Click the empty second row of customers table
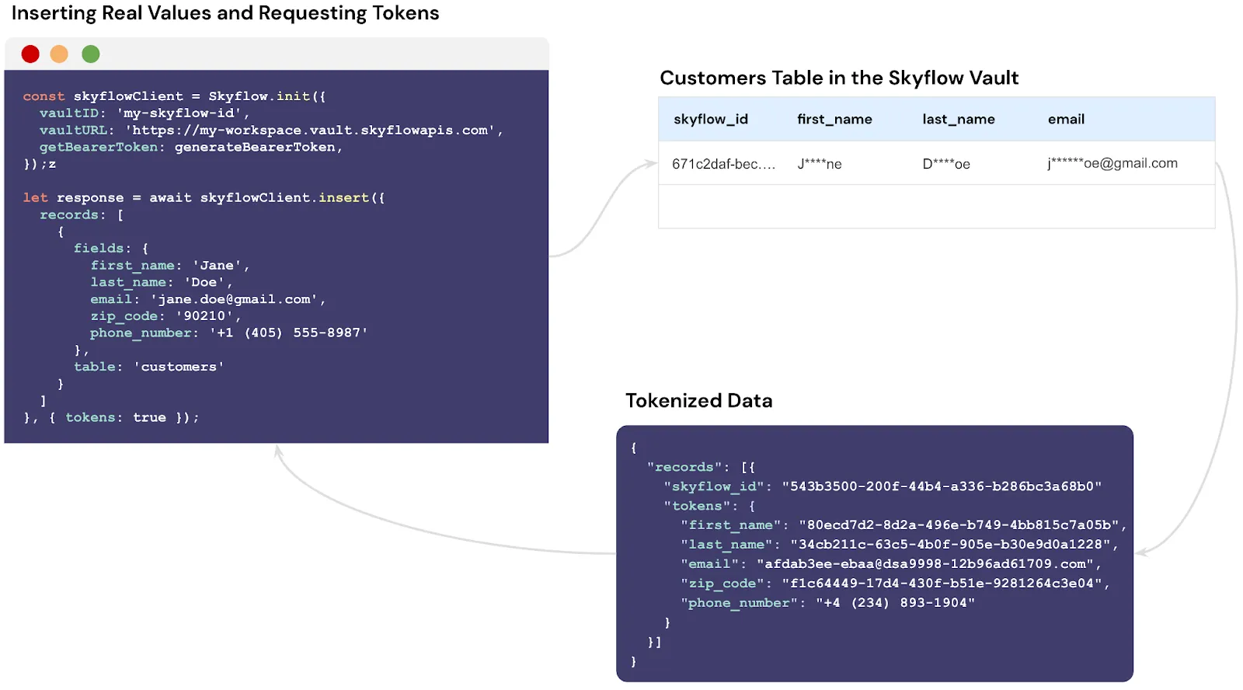This screenshot has height=690, width=1243. 936,207
